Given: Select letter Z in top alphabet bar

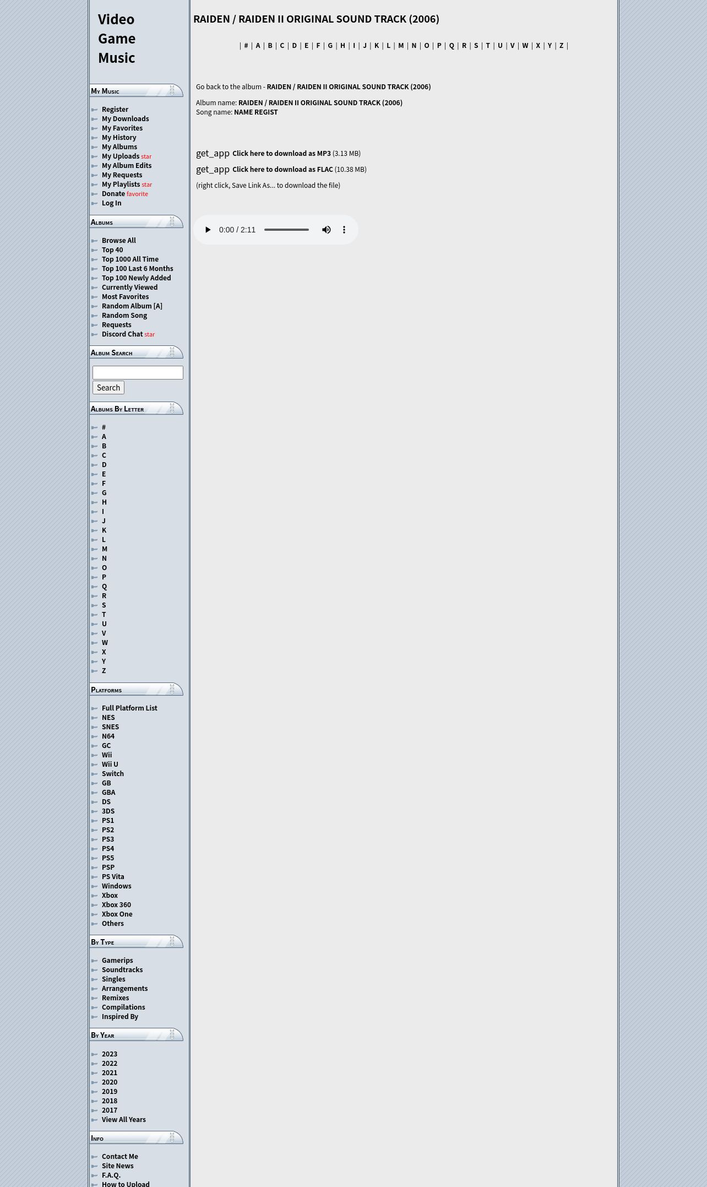Looking at the screenshot, I should click(561, 46).
